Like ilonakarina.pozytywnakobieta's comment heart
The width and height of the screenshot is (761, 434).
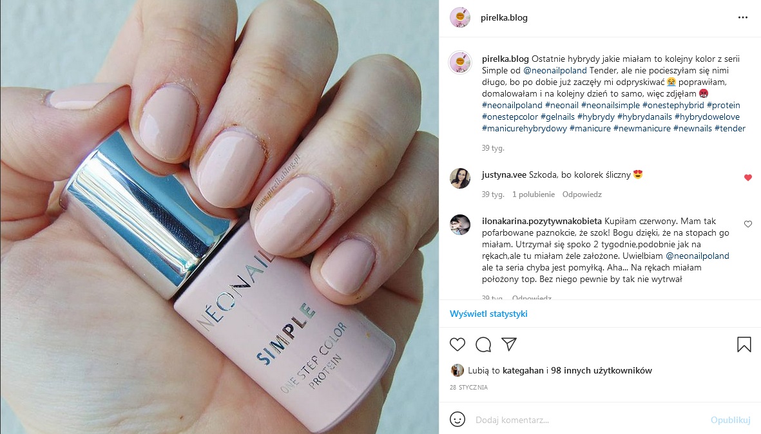click(748, 224)
